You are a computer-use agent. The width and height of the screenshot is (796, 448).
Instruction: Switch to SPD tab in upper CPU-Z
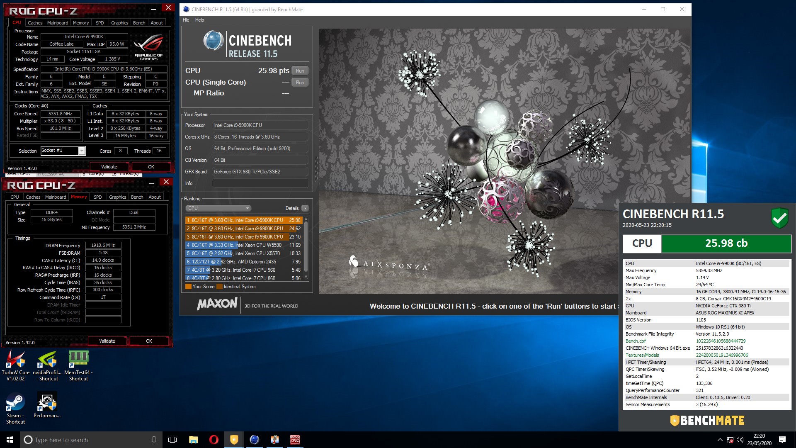[100, 23]
